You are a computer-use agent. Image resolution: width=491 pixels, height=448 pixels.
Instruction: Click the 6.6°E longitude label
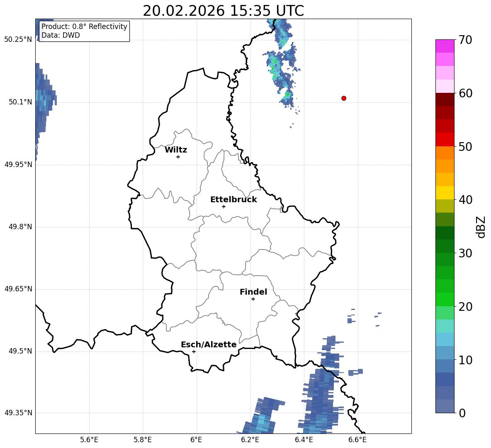click(x=357, y=440)
